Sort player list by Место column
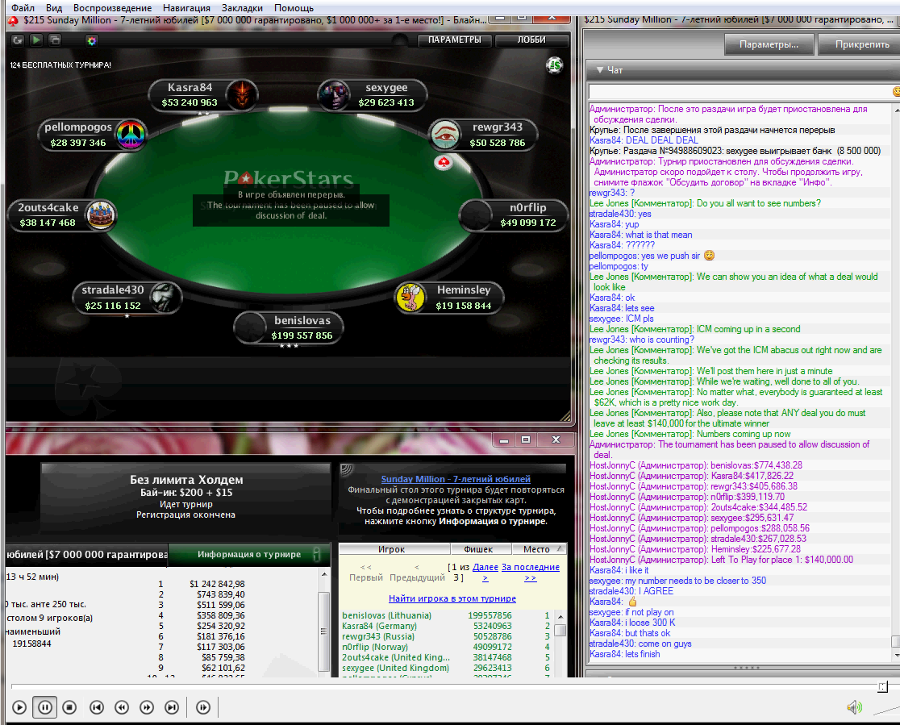The width and height of the screenshot is (900, 725). pyautogui.click(x=535, y=549)
